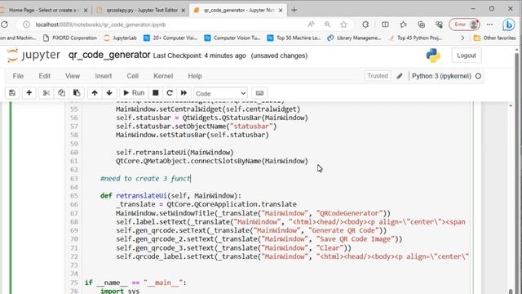Click the Logout button
Screen dimensions: 522x294
pos(466,56)
